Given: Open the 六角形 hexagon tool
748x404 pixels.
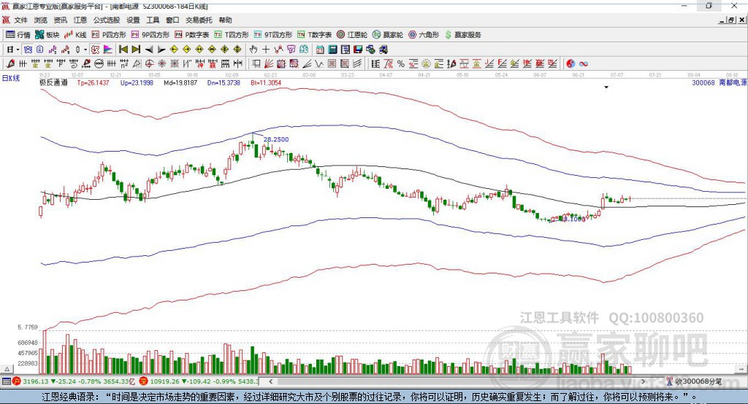Looking at the screenshot, I should [424, 35].
